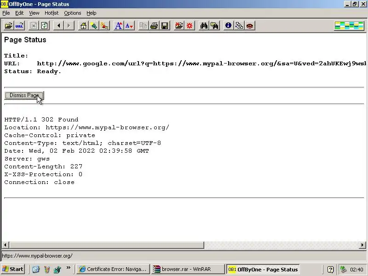Click the status bar mypal-browser.org URL
This screenshot has height=276, width=368.
point(37,256)
